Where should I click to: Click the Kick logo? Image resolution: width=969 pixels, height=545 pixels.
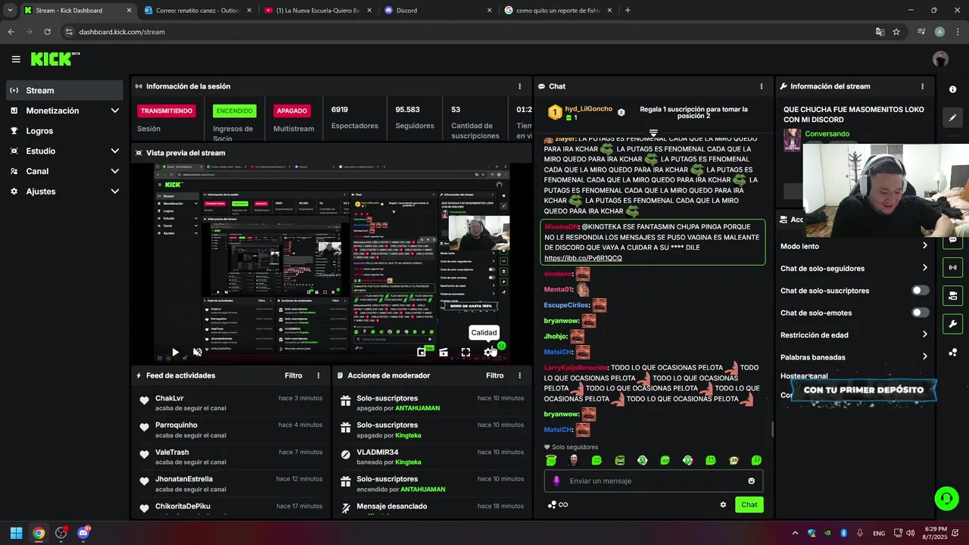click(55, 59)
